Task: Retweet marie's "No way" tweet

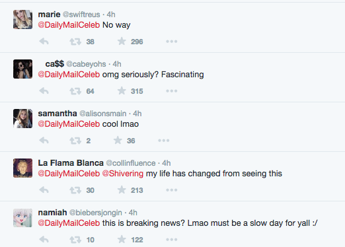Action: 75,42
